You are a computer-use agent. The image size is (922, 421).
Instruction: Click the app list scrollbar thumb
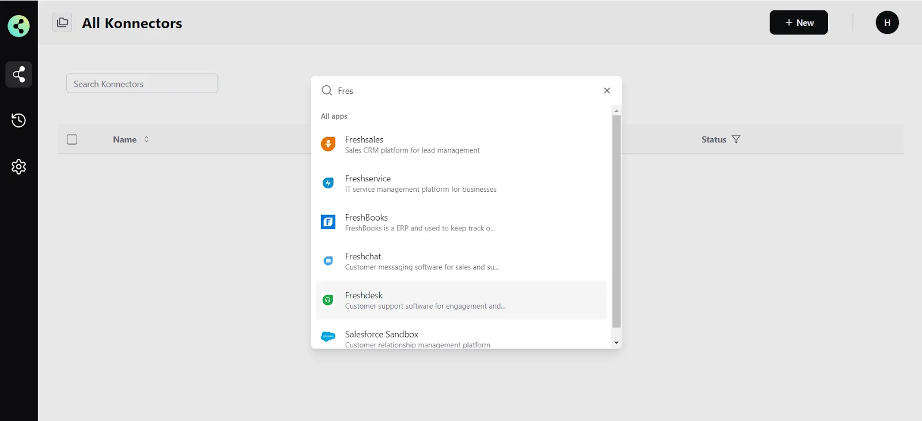point(617,221)
